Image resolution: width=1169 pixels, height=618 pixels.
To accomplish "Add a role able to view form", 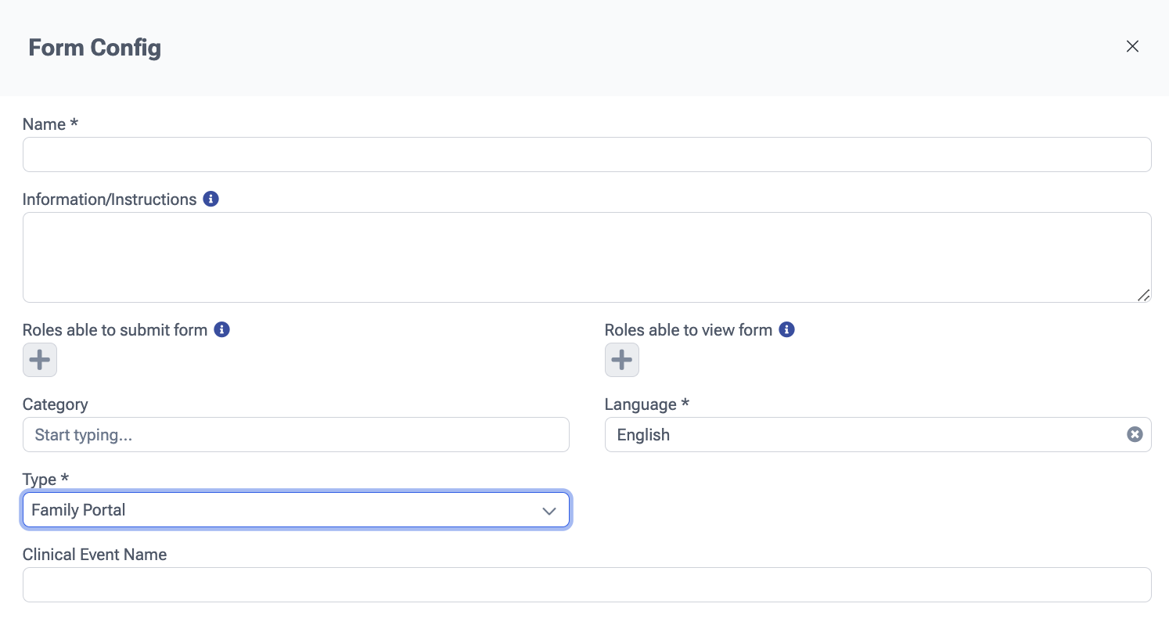I will click(621, 360).
